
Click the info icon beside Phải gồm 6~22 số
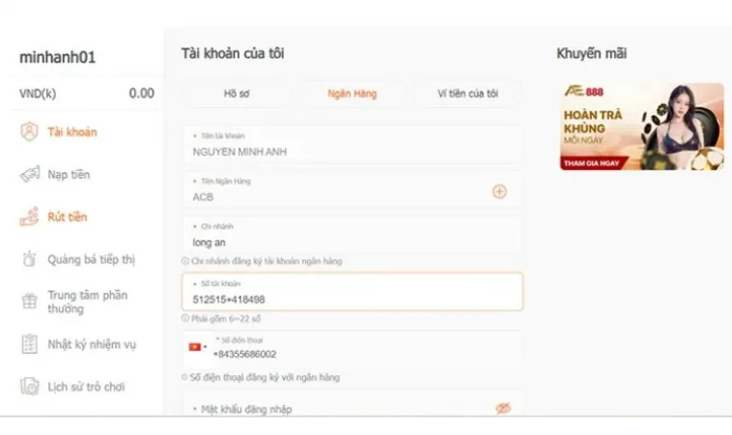pos(185,318)
